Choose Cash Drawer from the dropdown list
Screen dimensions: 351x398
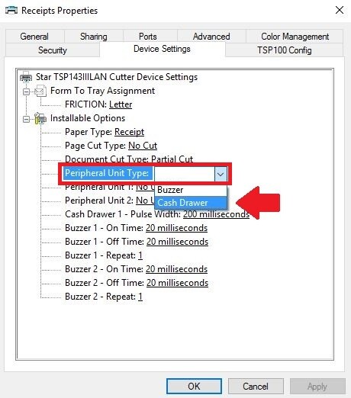point(191,203)
